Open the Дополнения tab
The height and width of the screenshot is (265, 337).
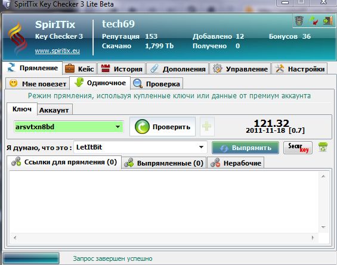coord(178,69)
